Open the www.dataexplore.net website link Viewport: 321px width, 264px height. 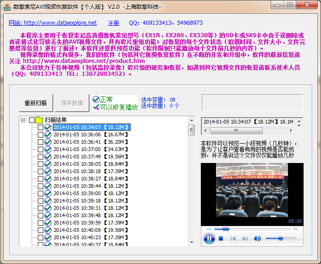tap(53, 23)
